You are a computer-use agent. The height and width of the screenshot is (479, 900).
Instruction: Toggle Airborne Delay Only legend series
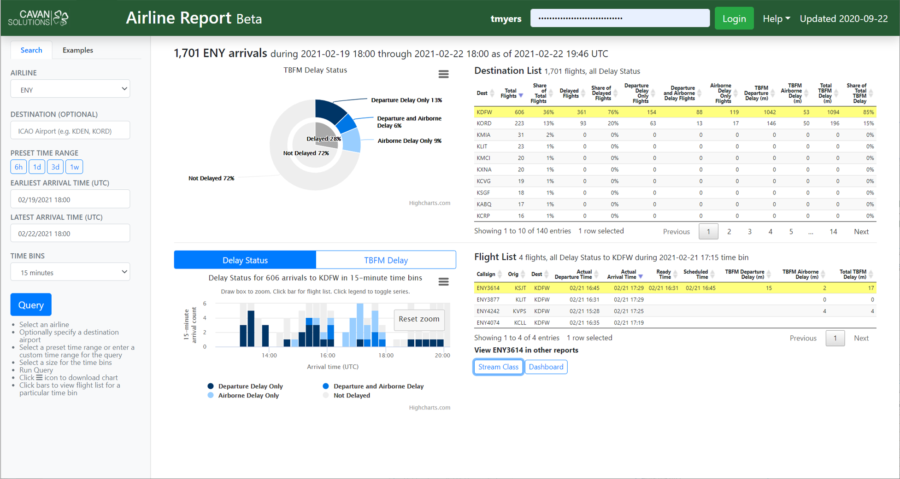pyautogui.click(x=248, y=395)
